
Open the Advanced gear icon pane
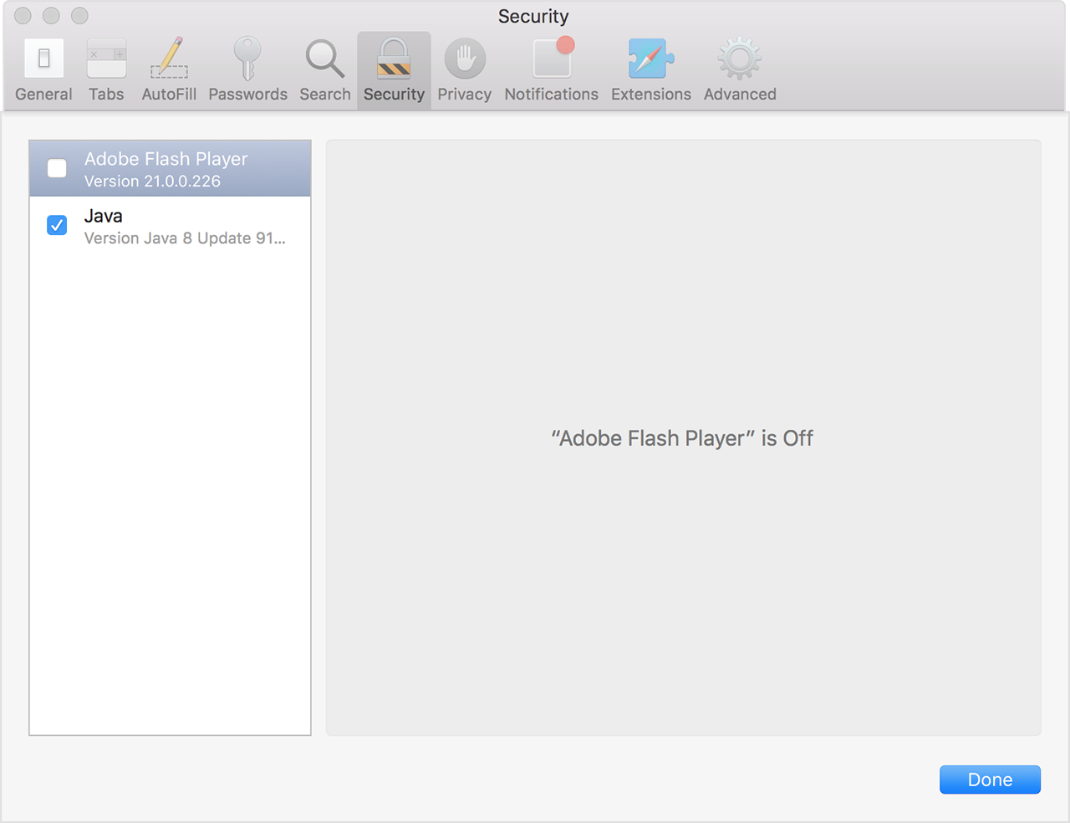coord(740,71)
